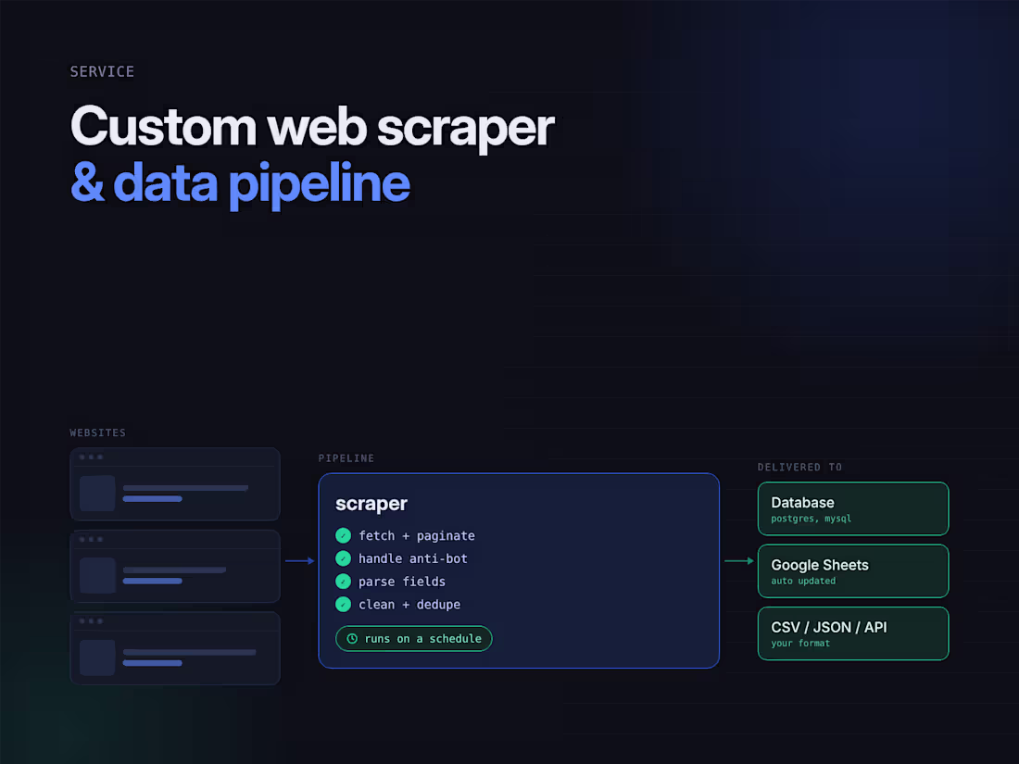Viewport: 1019px width, 764px height.
Task: Click the handle anti-bot text
Action: coord(412,558)
